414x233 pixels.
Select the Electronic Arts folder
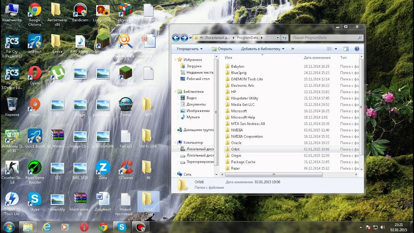click(240, 85)
